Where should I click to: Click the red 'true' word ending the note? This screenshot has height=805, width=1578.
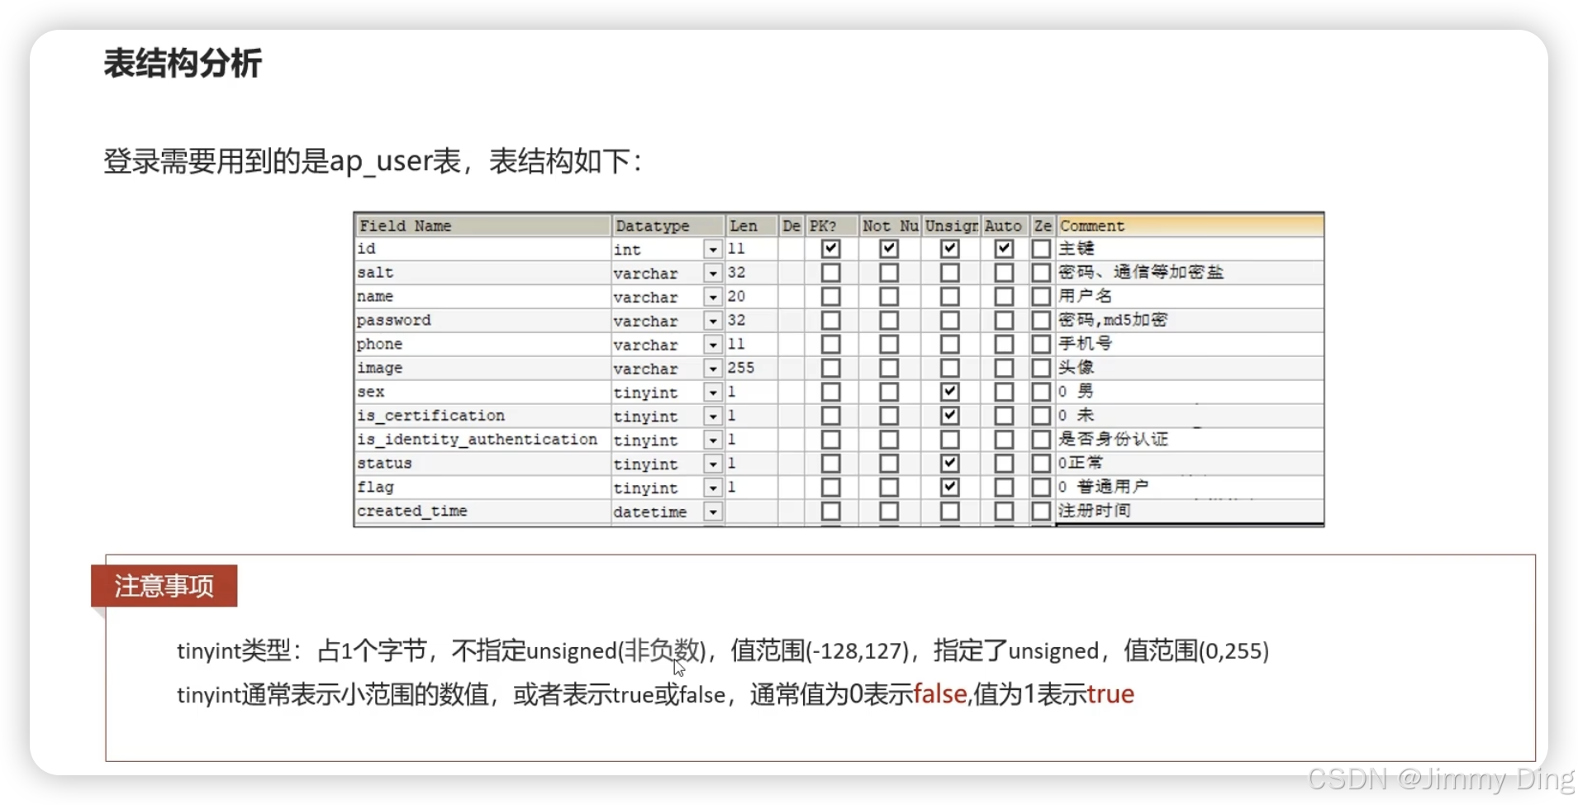(1110, 694)
